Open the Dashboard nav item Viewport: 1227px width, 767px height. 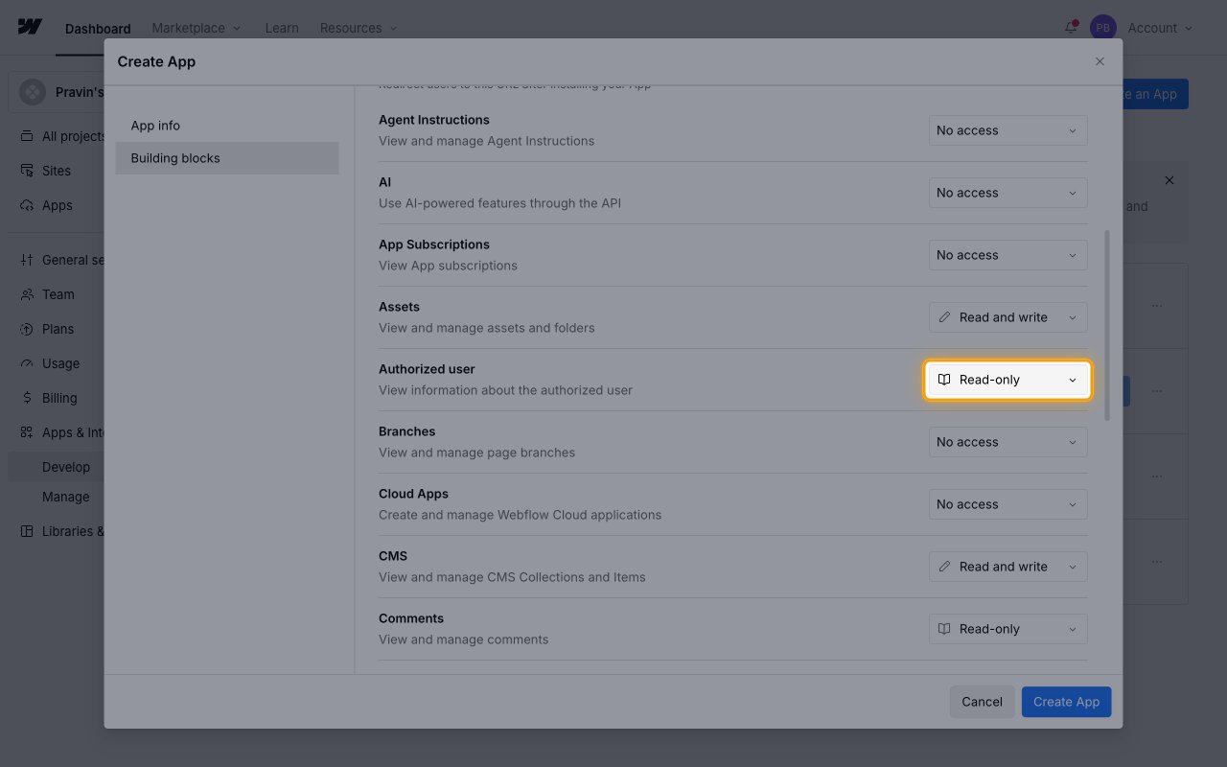pos(98,28)
